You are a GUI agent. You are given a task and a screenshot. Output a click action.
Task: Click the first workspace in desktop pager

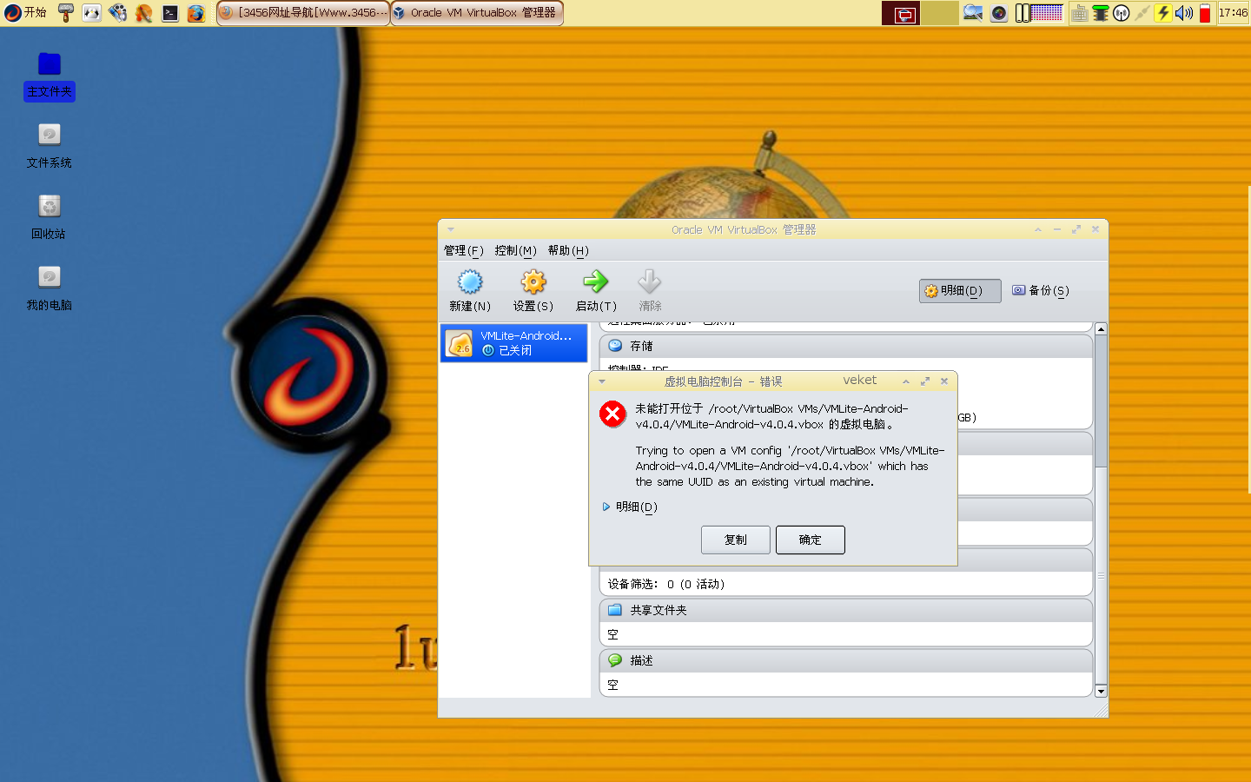(901, 13)
